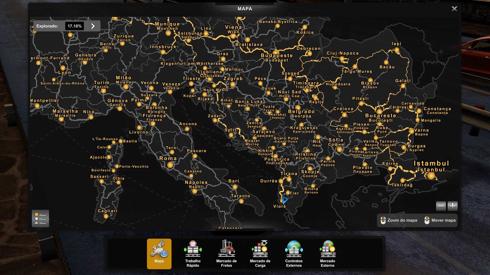Select the Bucareste city marker
Image resolution: width=490 pixels, height=275 pixels.
379,111
